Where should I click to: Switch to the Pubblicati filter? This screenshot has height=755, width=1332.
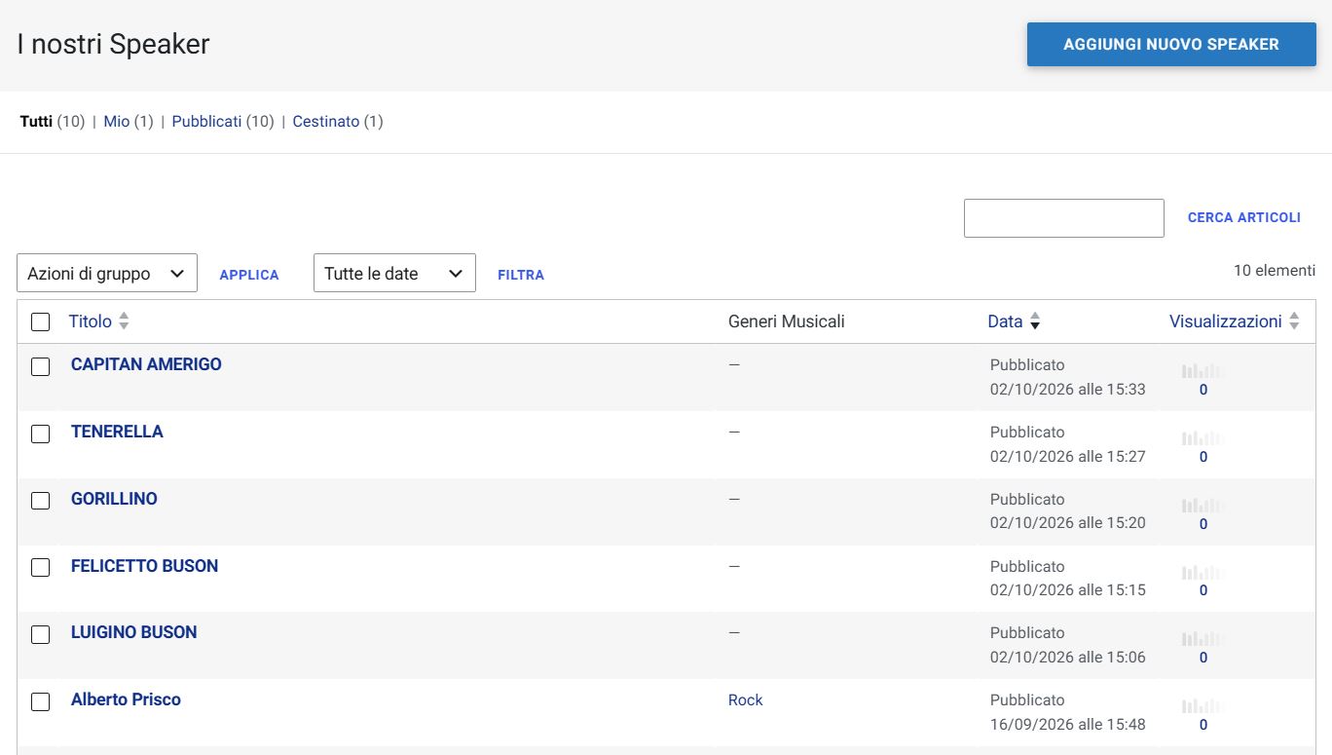click(206, 122)
